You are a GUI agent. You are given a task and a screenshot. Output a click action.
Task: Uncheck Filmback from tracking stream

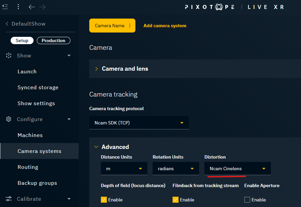point(176,200)
